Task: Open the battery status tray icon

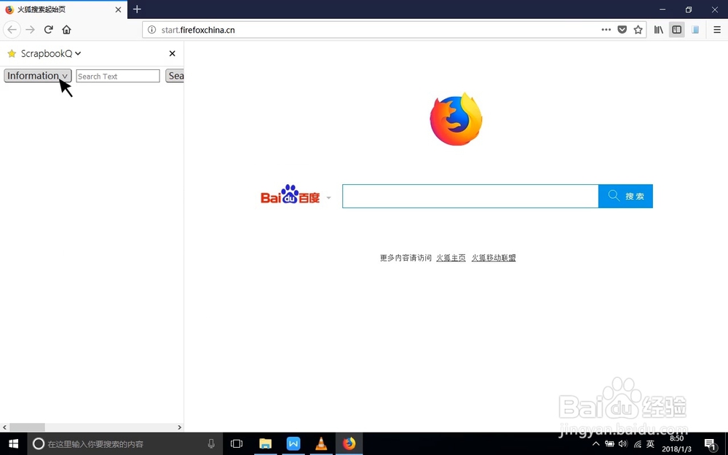Action: click(x=609, y=444)
